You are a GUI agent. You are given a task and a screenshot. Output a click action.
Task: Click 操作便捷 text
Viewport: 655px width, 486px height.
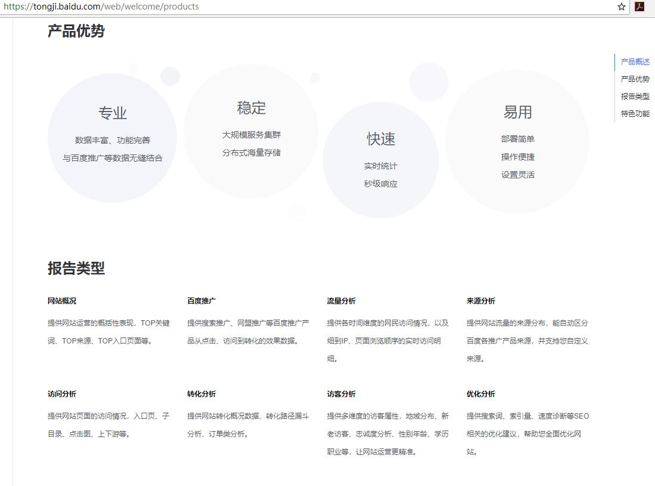point(517,157)
